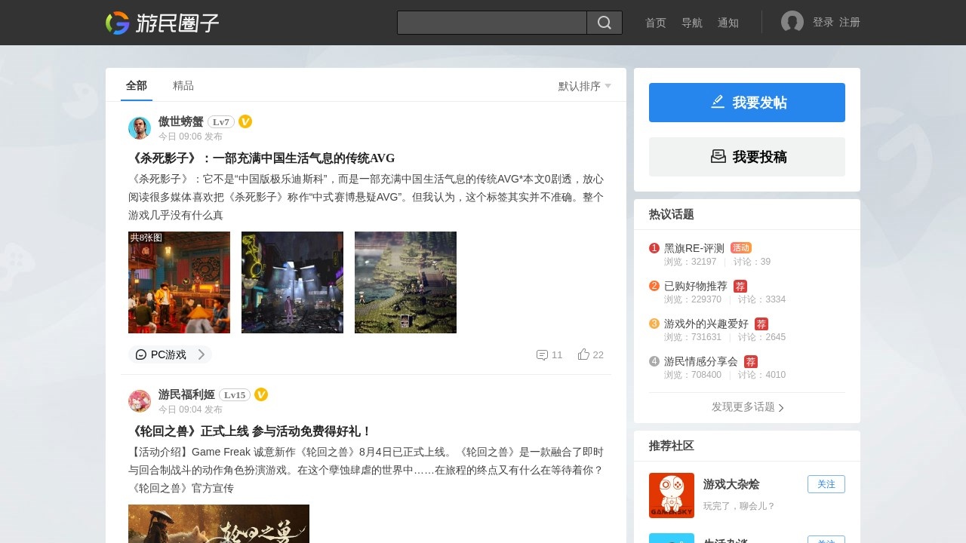Click the 注册 link
This screenshot has height=543, width=966.
(x=850, y=23)
